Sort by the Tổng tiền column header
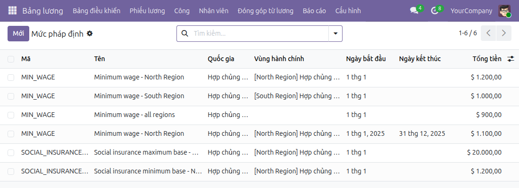The width and height of the screenshot is (519, 188). pyautogui.click(x=487, y=59)
